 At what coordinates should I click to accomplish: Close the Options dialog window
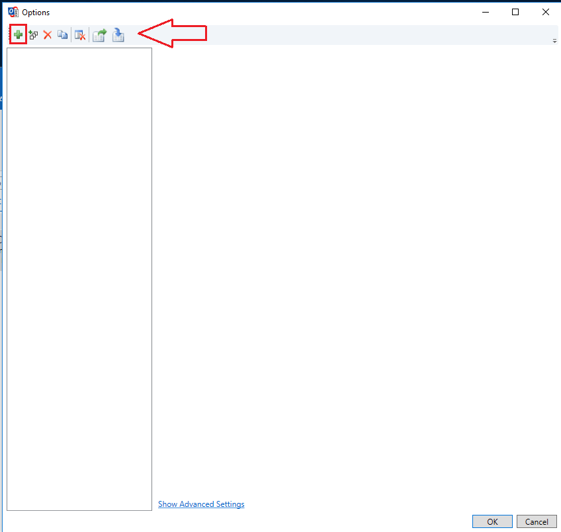(x=546, y=12)
